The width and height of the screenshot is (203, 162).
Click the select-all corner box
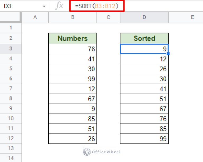click(x=11, y=17)
